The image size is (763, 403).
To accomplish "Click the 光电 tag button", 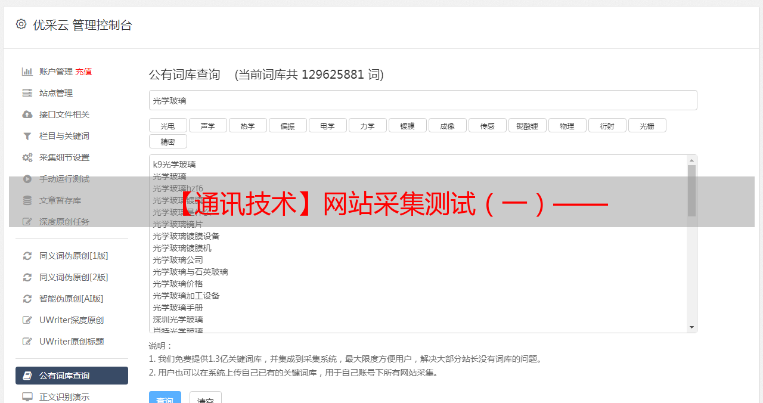I will pos(168,125).
